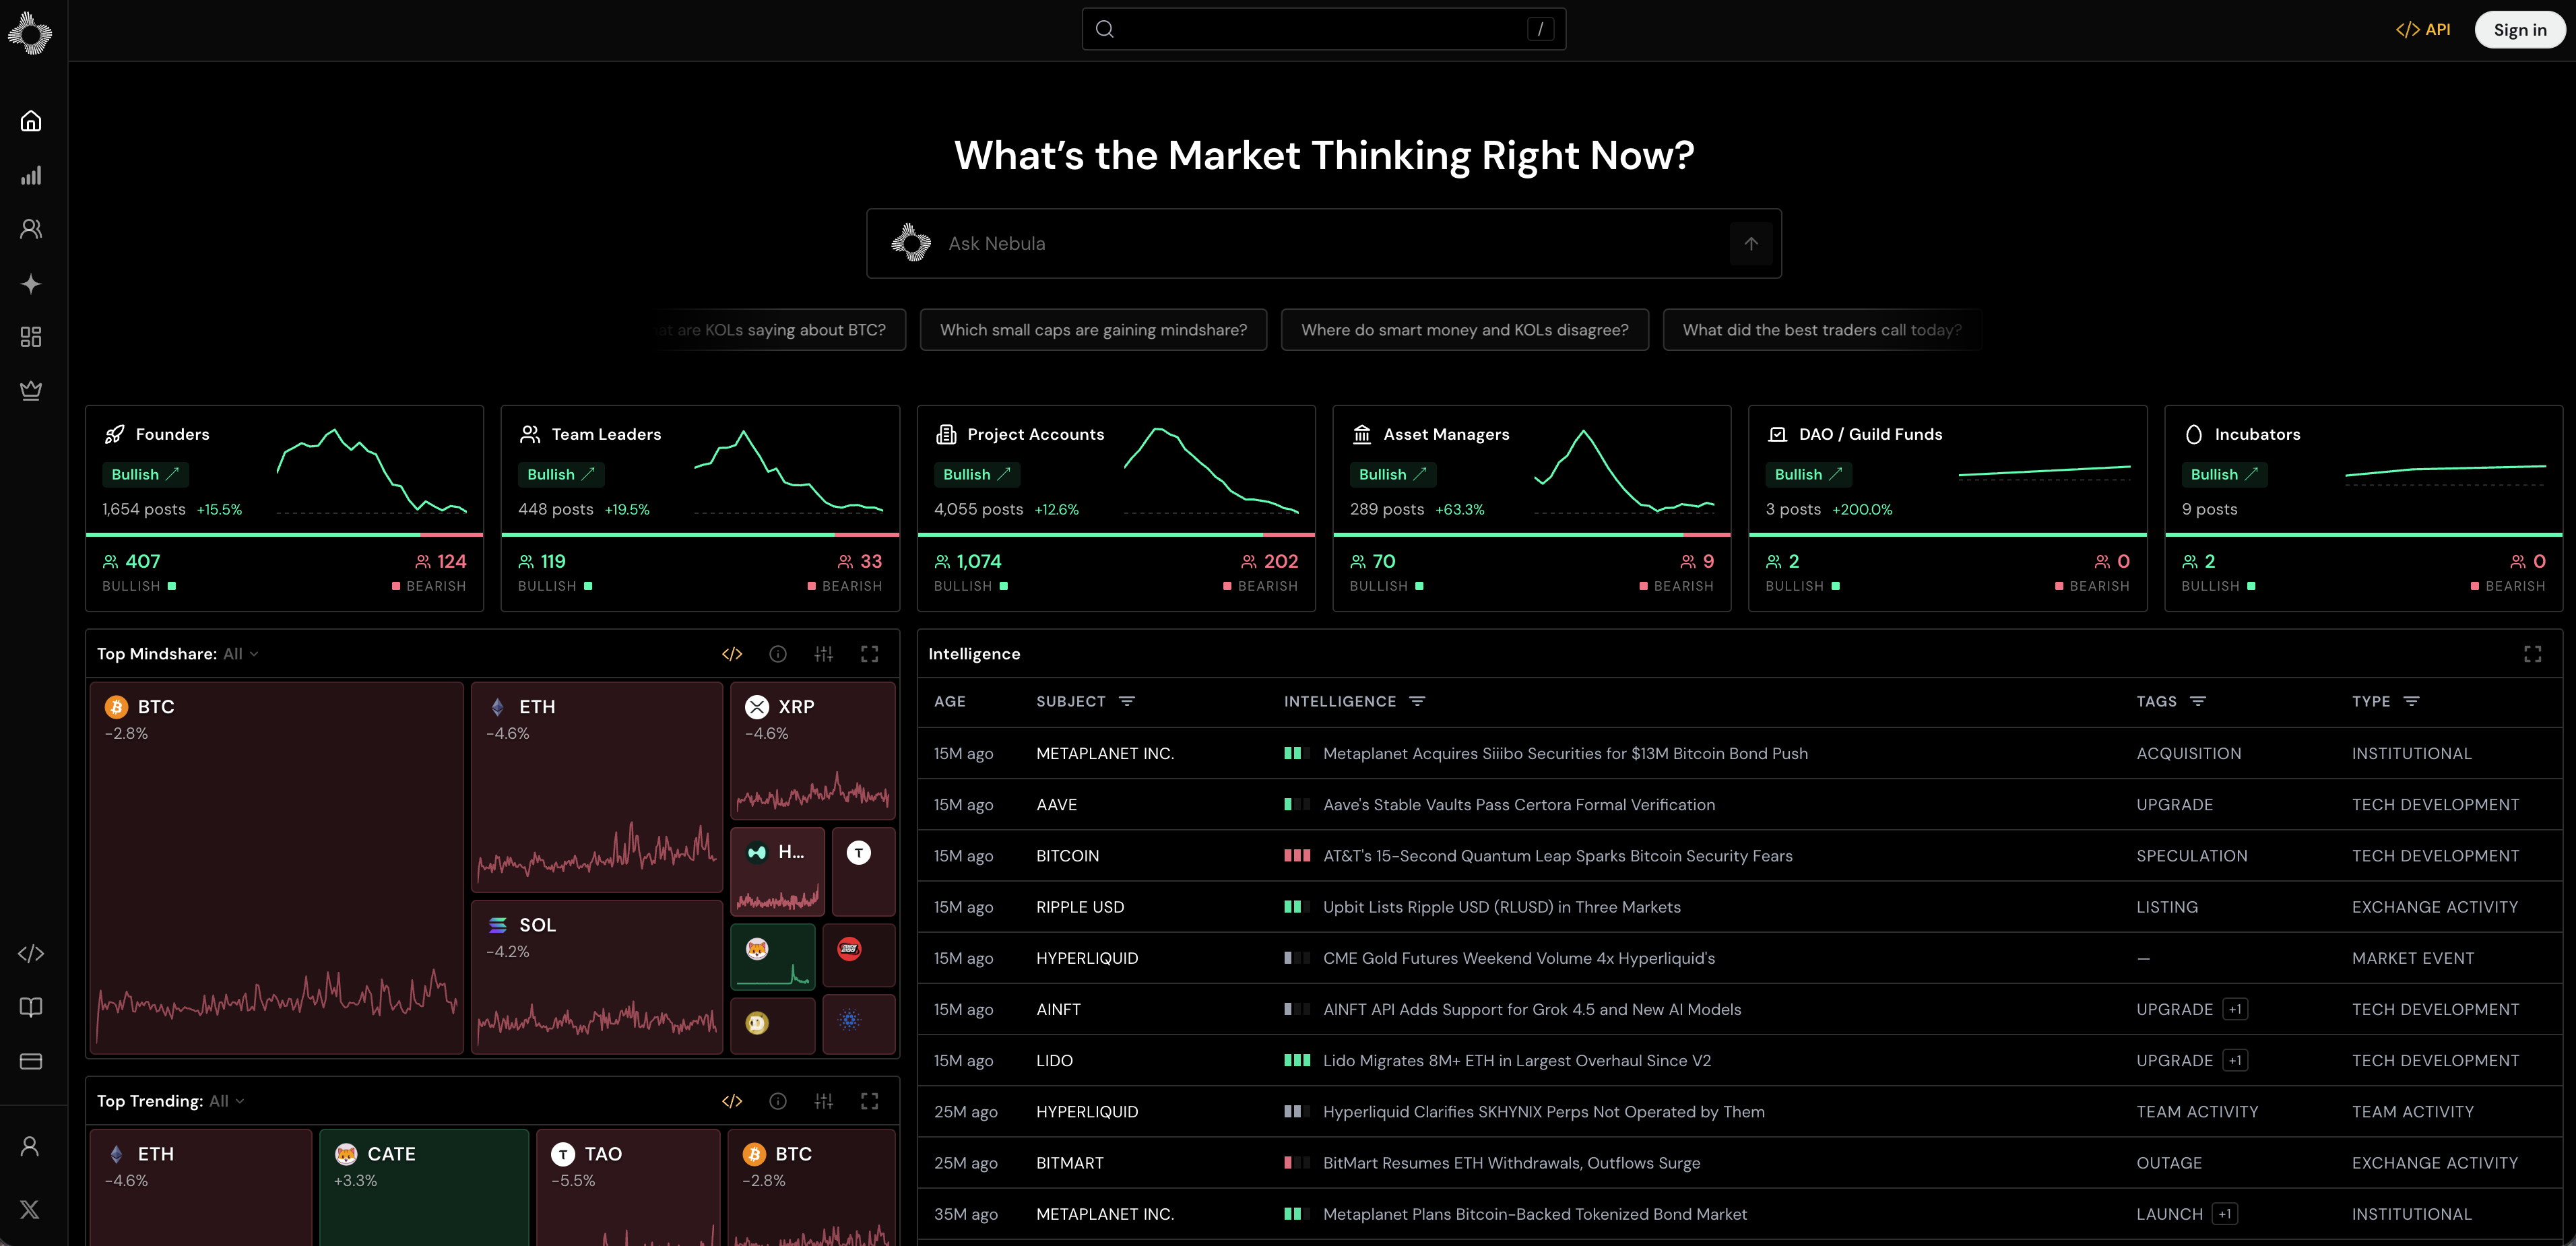Image resolution: width=2576 pixels, height=1246 pixels.
Task: Open the Incubators sentiment card
Action: (x=2364, y=508)
